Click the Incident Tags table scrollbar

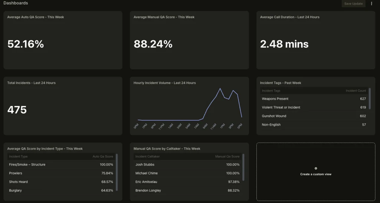pyautogui.click(x=370, y=99)
